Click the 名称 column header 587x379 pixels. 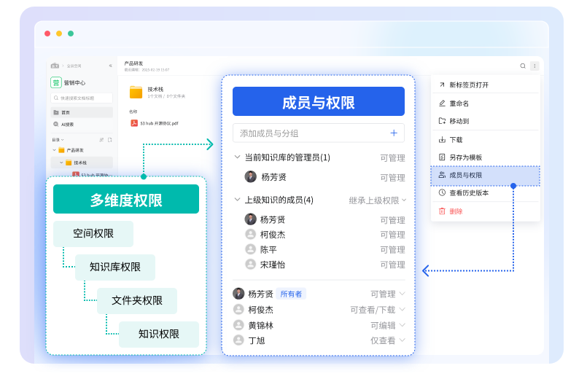tap(133, 112)
